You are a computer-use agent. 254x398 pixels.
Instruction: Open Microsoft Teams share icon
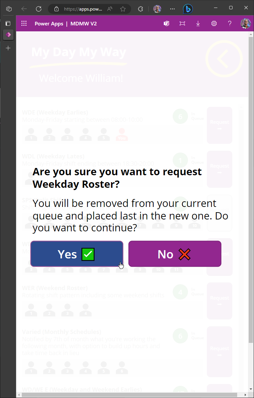(166, 23)
